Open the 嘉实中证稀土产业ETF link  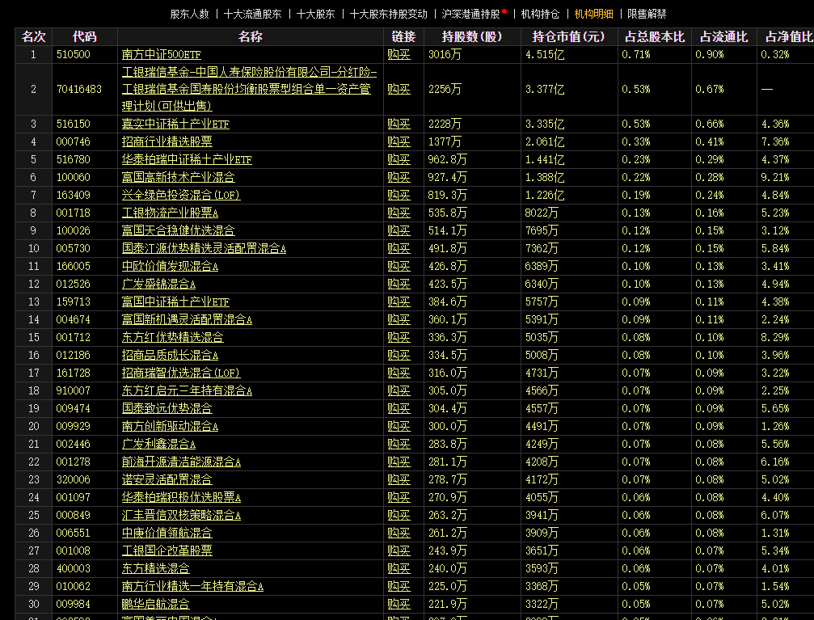175,124
